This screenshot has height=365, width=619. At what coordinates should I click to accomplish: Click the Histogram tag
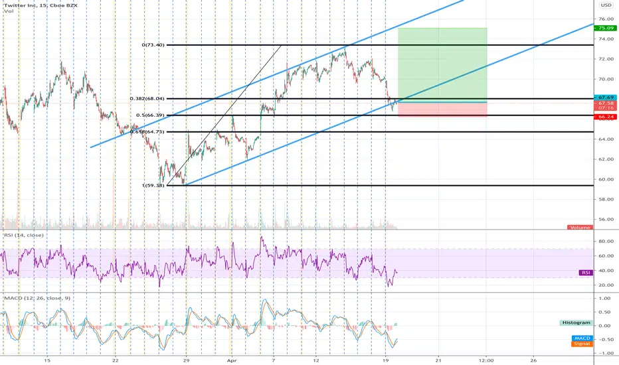click(576, 323)
